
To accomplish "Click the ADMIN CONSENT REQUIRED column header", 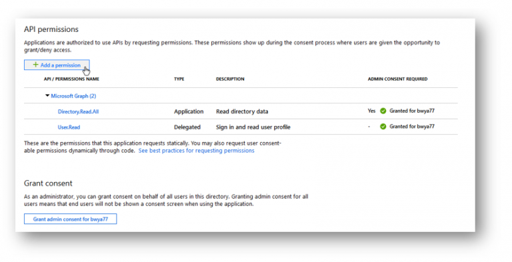I will click(x=397, y=79).
